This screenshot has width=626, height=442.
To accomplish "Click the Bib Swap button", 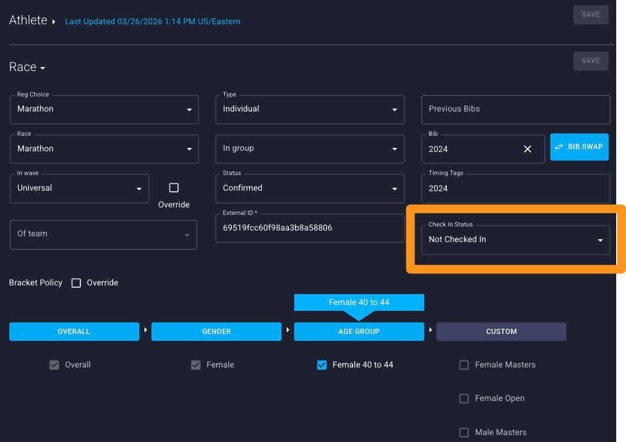I will click(x=579, y=147).
